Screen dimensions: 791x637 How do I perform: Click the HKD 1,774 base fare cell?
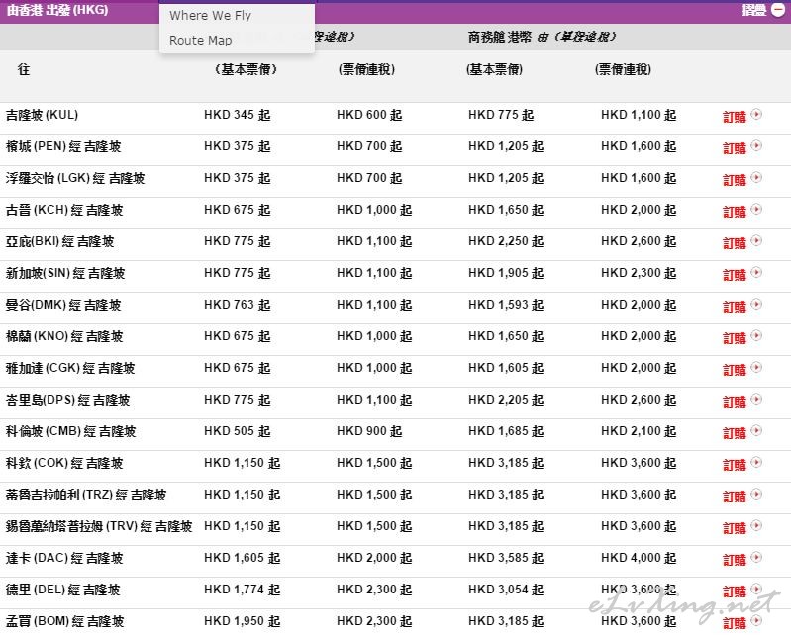[243, 590]
